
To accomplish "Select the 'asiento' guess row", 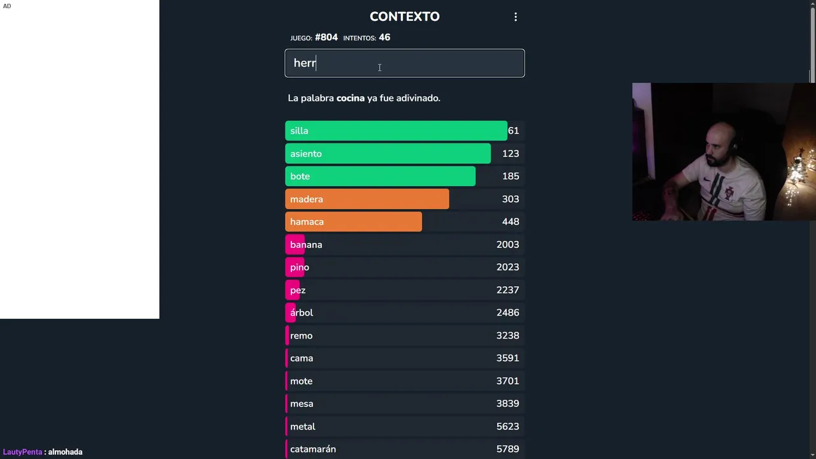I will click(x=404, y=154).
